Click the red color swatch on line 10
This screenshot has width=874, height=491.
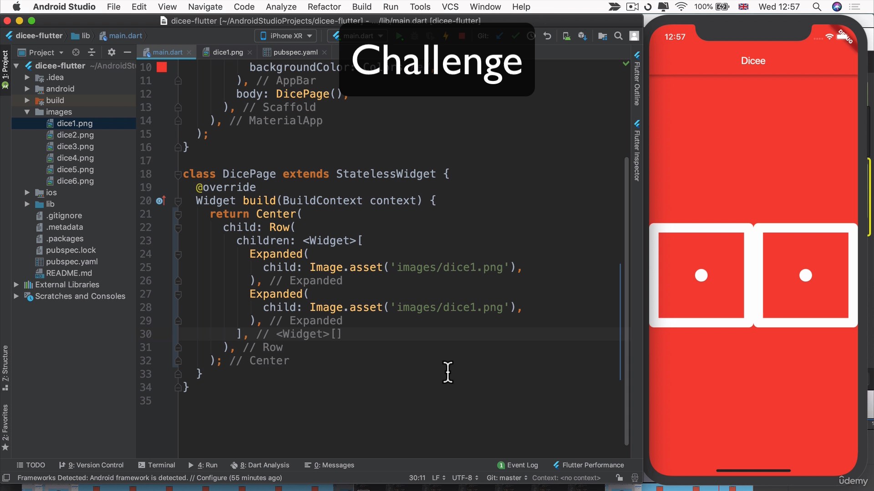tap(162, 67)
